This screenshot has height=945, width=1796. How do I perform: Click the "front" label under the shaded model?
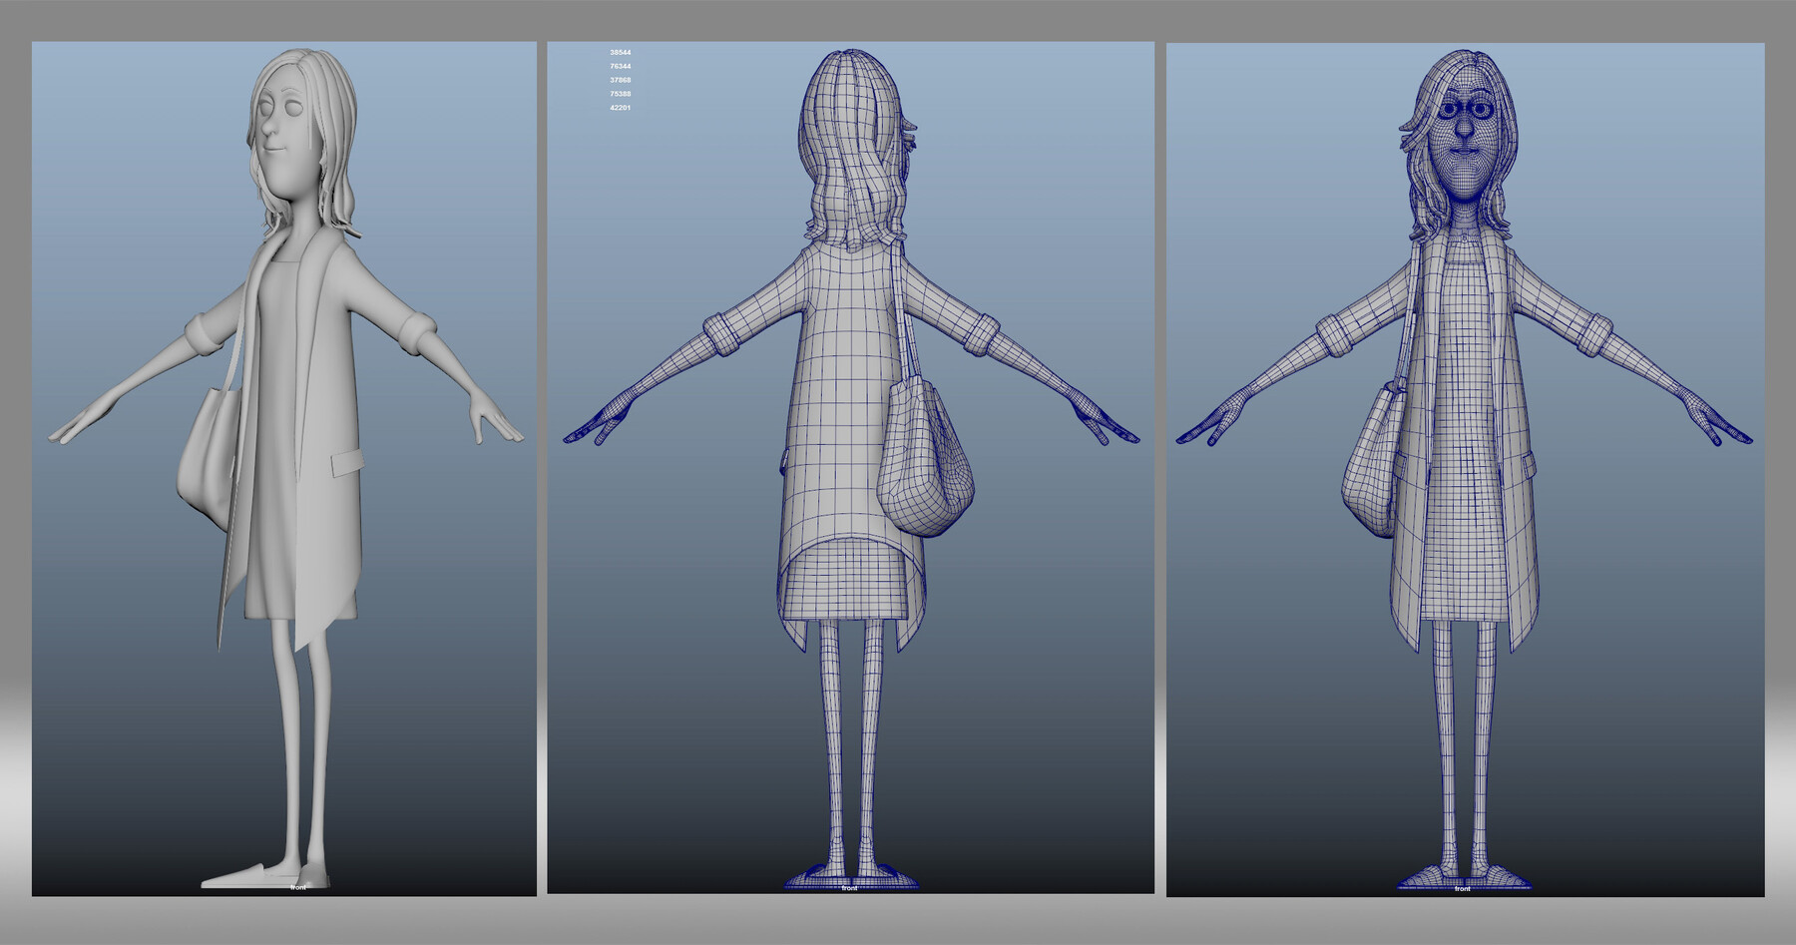[296, 889]
